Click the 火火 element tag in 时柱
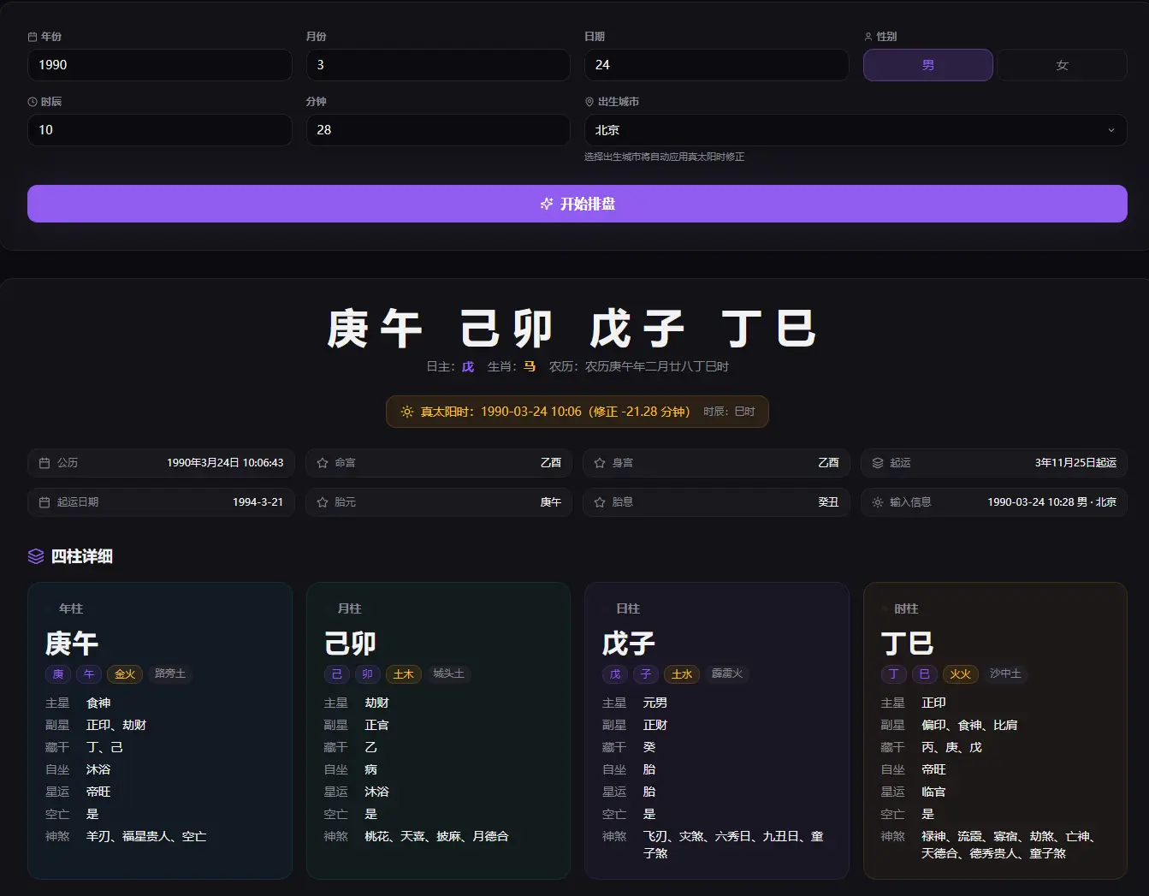Viewport: 1149px width, 896px height. pyautogui.click(x=961, y=674)
